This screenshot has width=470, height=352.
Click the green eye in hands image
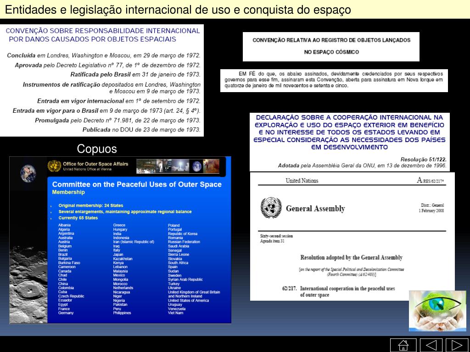pyautogui.click(x=437, y=311)
